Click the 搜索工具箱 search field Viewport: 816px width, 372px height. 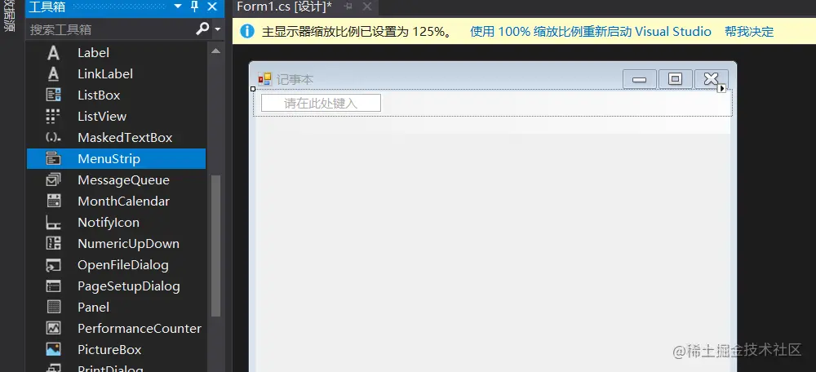pyautogui.click(x=110, y=29)
